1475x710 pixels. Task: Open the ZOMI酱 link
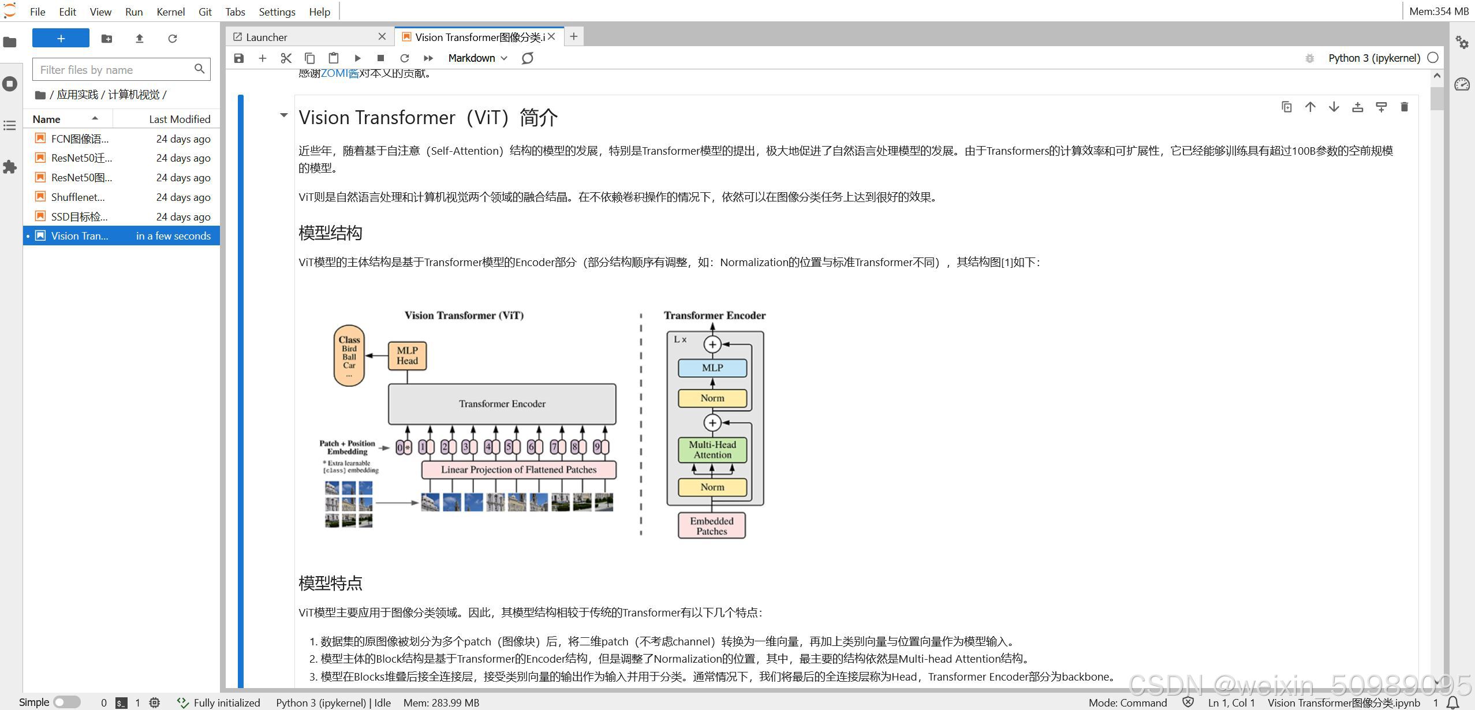pyautogui.click(x=340, y=73)
